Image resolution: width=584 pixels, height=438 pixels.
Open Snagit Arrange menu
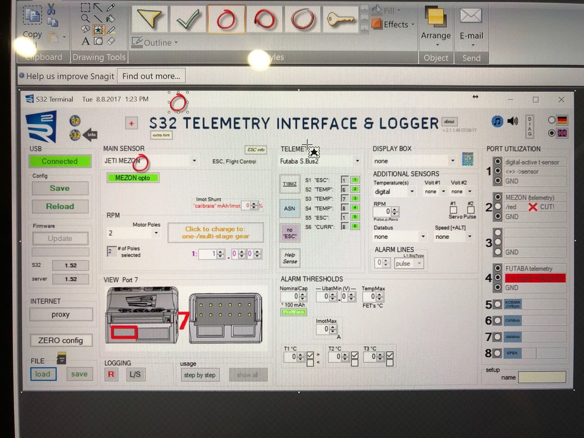click(x=436, y=26)
